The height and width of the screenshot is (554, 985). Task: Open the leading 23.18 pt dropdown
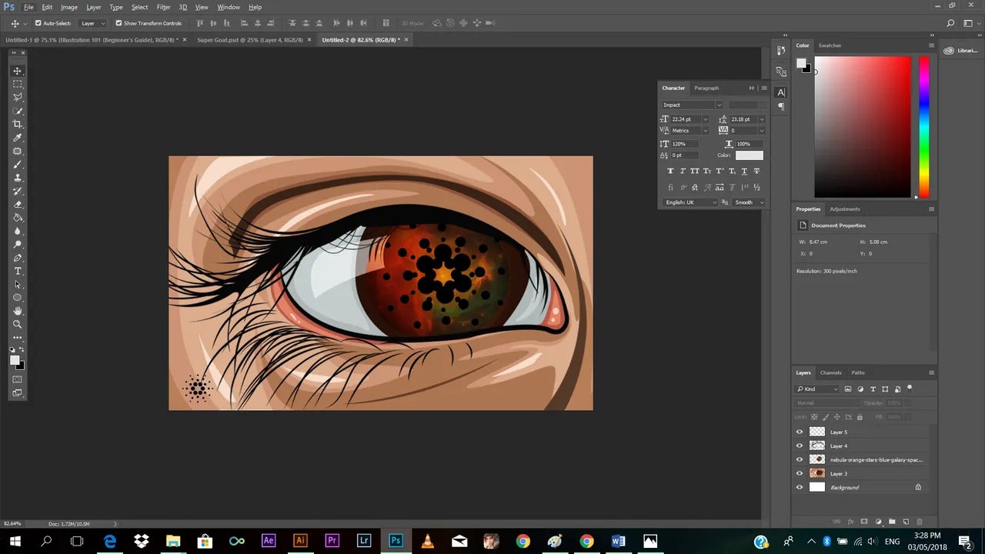pos(762,119)
